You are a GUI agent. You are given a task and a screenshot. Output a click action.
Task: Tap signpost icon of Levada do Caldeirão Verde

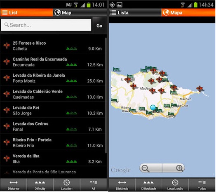(7, 94)
